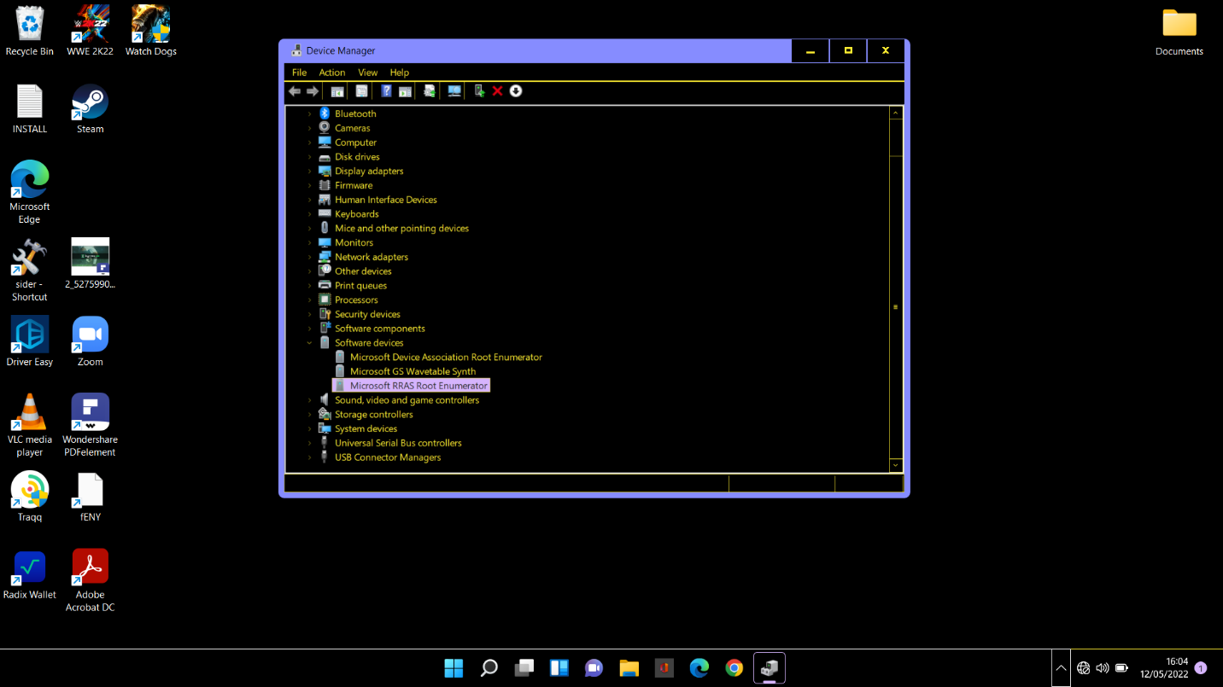Select the Zoom desktop shortcut

[x=90, y=341]
